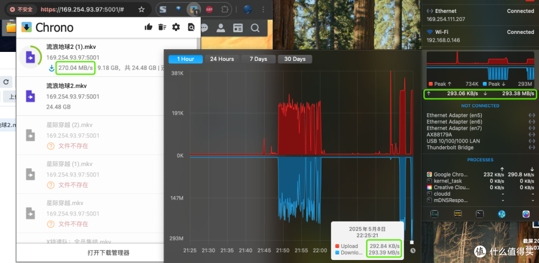Switch to the 24 Hours tab
This screenshot has width=539, height=263.
(x=222, y=59)
